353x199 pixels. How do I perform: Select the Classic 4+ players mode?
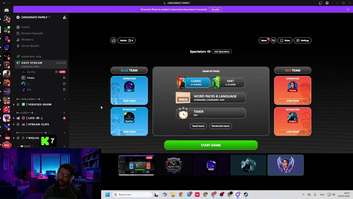pos(193,83)
